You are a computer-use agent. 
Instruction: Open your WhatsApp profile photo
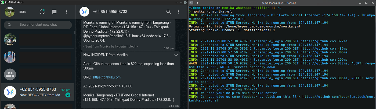[10, 11]
